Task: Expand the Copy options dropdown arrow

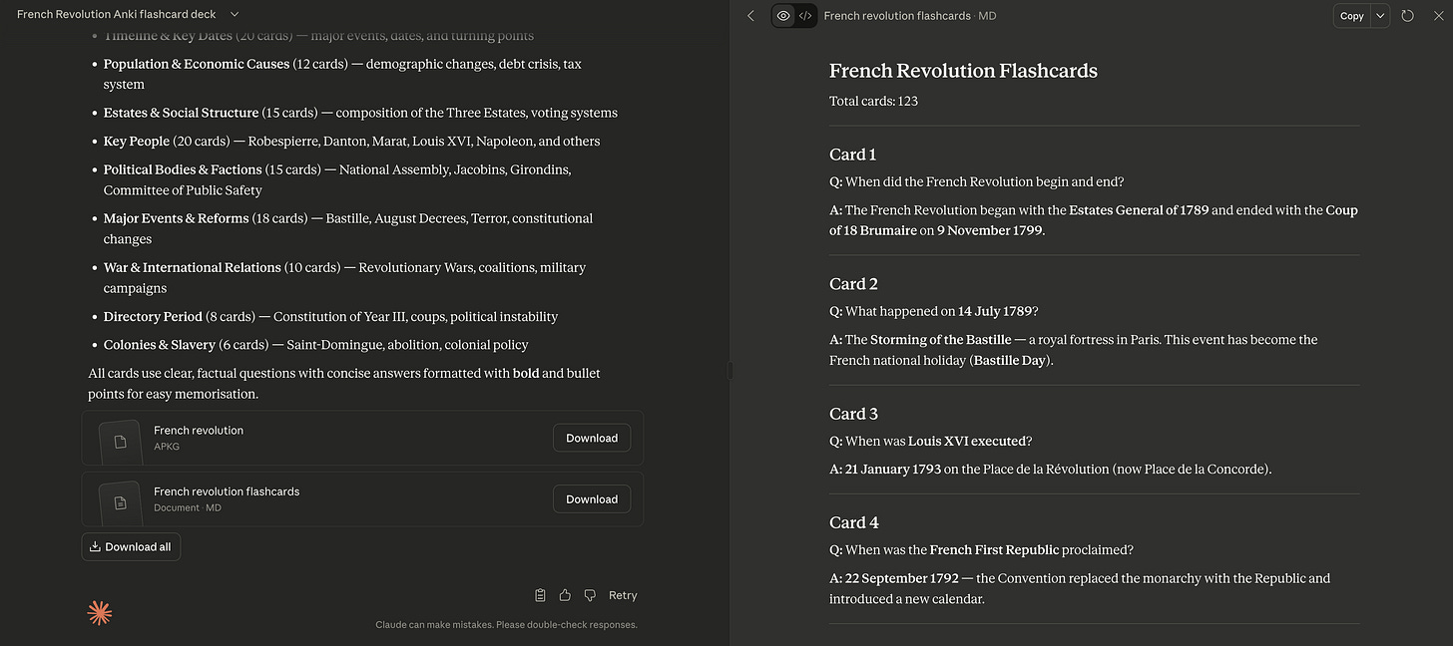Action: (x=1380, y=16)
